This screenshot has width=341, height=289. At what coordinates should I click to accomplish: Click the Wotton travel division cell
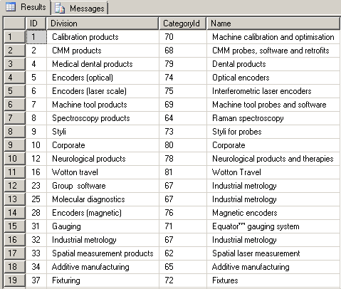(x=103, y=172)
